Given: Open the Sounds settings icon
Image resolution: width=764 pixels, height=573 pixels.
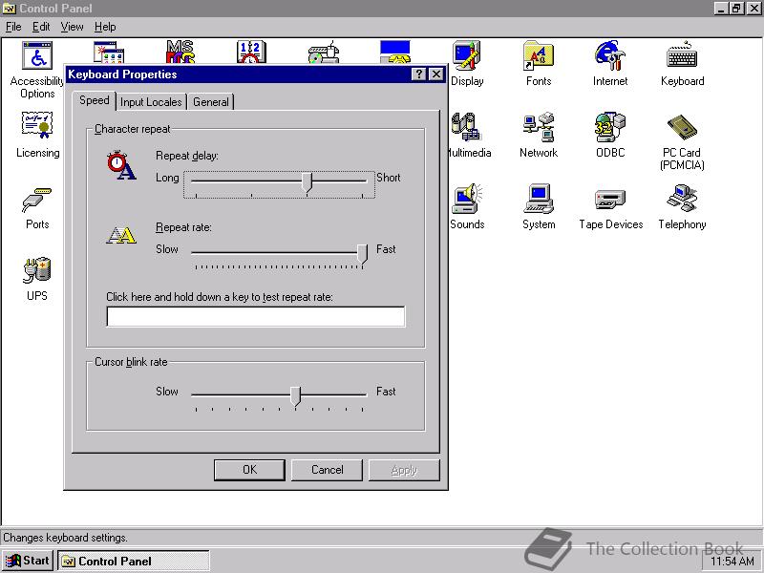Looking at the screenshot, I should [x=468, y=199].
